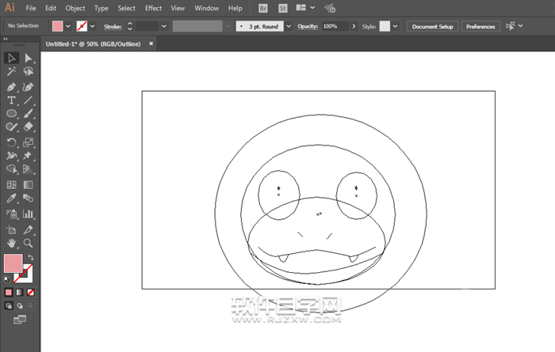
Task: Click the Preferences button
Action: click(480, 26)
